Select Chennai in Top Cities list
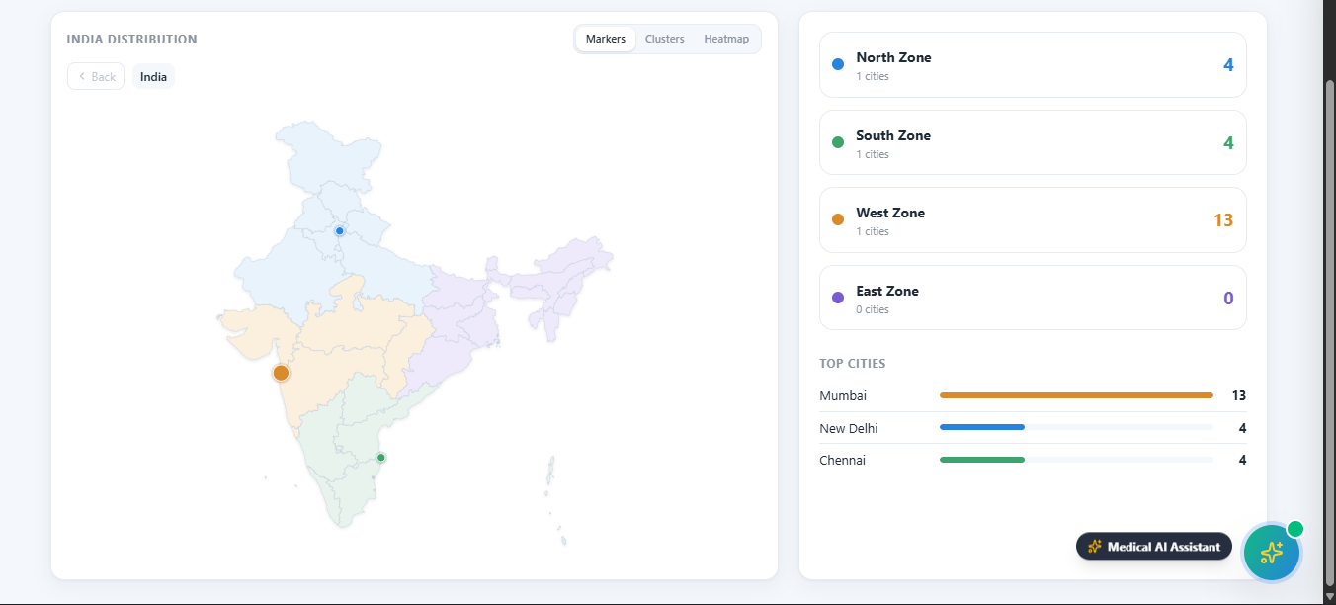The height and width of the screenshot is (605, 1336). click(x=842, y=460)
